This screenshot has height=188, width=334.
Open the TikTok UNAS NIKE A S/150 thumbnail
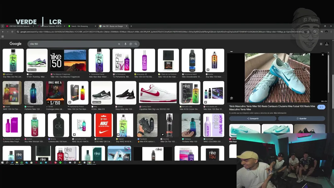[x=55, y=93]
